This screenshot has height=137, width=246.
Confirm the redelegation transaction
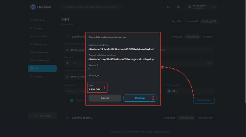[140, 98]
